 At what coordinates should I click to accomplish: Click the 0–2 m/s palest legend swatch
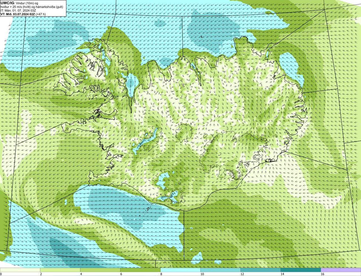coord(20,270)
